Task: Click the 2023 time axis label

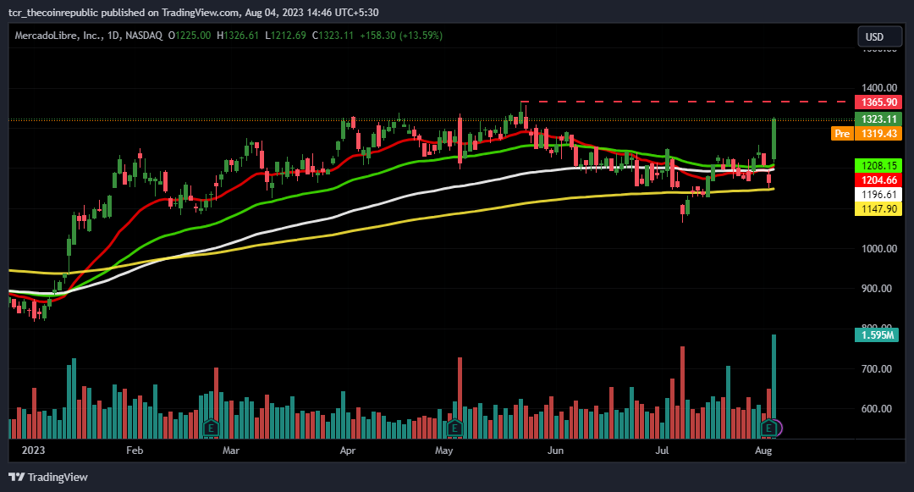Action: (33, 451)
